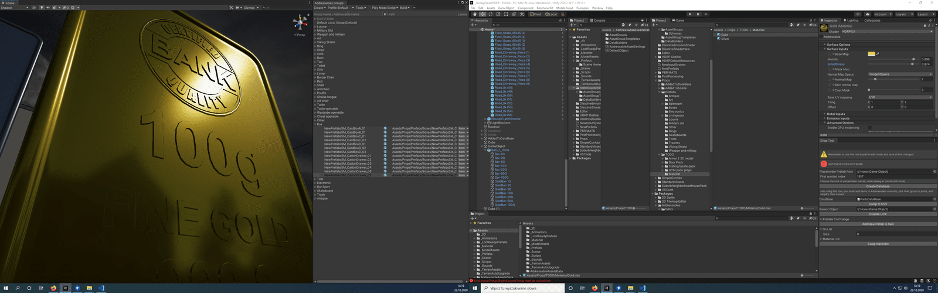Click the scene orientation gizmo
Image resolution: width=938 pixels, height=293 pixels.
300,23
